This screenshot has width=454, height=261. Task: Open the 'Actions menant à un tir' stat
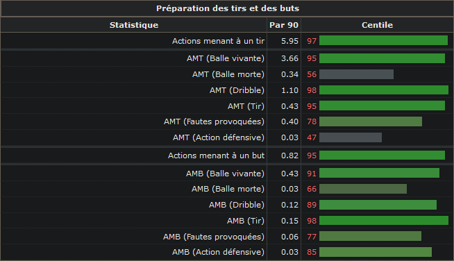click(218, 41)
